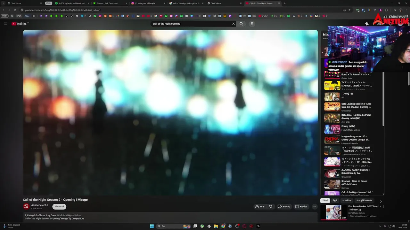The width and height of the screenshot is (410, 230).
Task: Focus the YouTube search input field
Action: pyautogui.click(x=191, y=24)
